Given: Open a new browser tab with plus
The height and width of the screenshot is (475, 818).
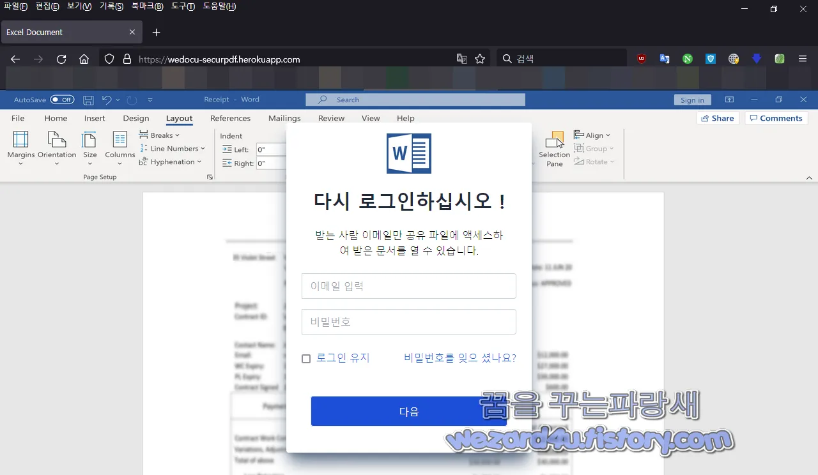Looking at the screenshot, I should 156,32.
